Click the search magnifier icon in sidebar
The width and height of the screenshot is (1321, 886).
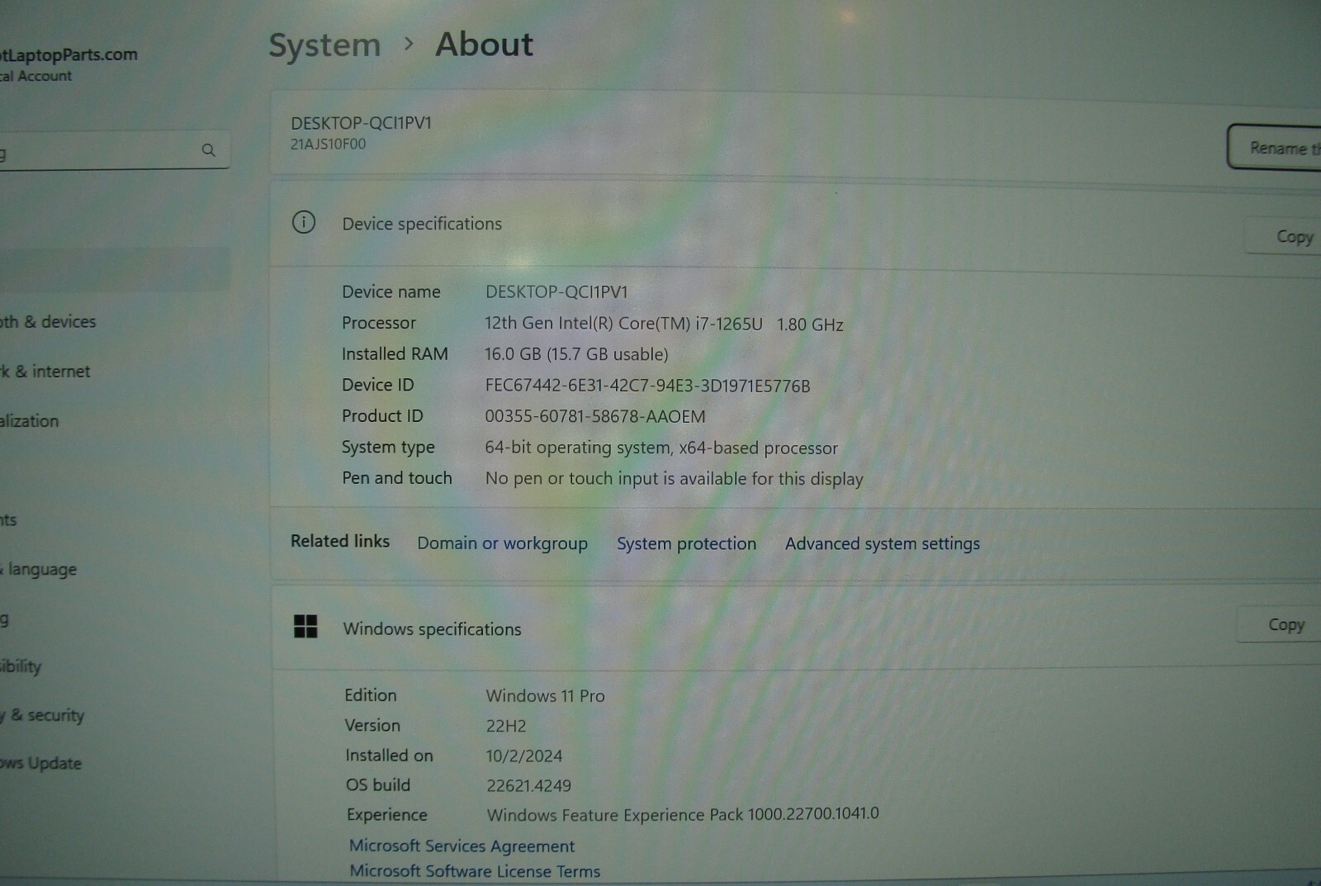click(208, 150)
